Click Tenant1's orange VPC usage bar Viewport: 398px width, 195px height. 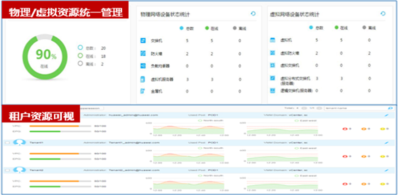tap(54, 153)
